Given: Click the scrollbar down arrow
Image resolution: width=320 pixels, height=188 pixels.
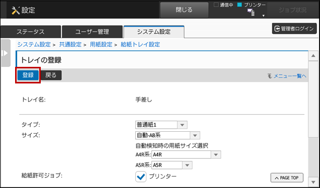Looking at the screenshot, I should [x=313, y=181].
